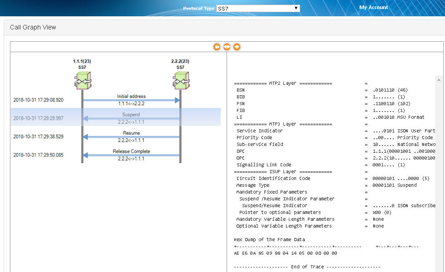The height and width of the screenshot is (272, 445).
Task: Open the Protocol Type SS7 dropdown
Action: [258, 9]
